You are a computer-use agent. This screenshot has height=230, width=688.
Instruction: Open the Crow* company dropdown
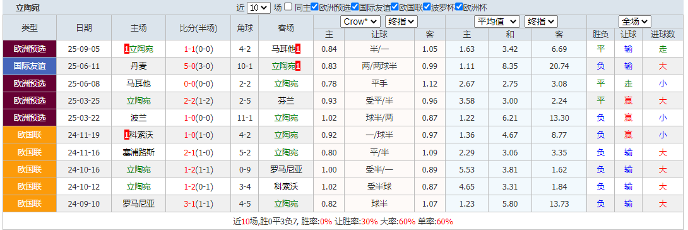point(360,21)
